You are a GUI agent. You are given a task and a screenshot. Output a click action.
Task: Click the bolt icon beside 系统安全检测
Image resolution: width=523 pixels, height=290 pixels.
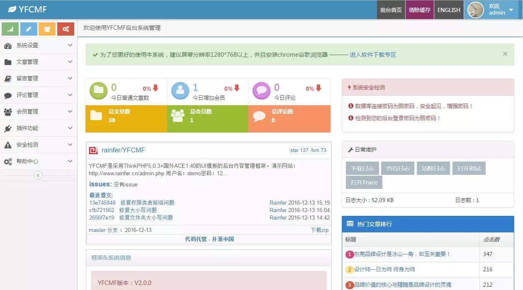tap(350, 87)
